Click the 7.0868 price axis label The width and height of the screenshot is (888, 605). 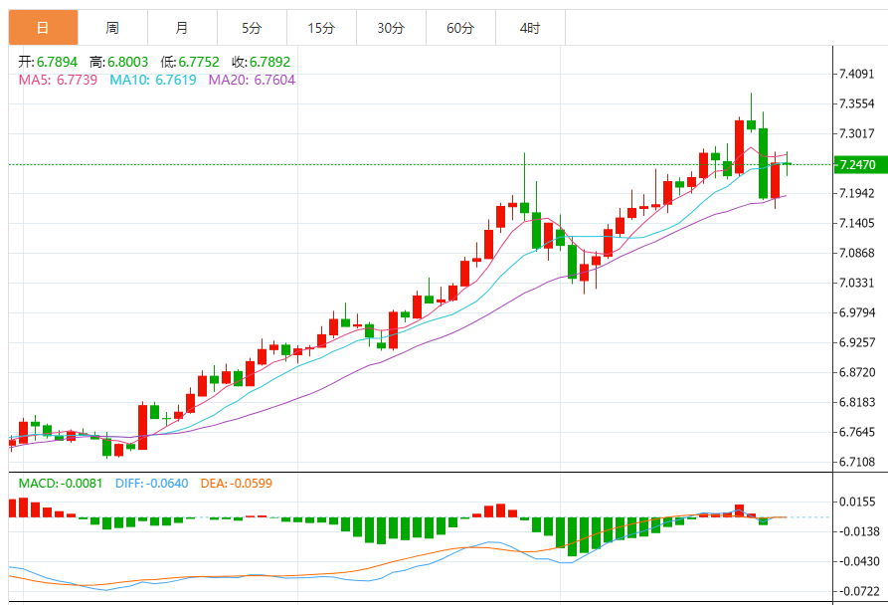[857, 253]
